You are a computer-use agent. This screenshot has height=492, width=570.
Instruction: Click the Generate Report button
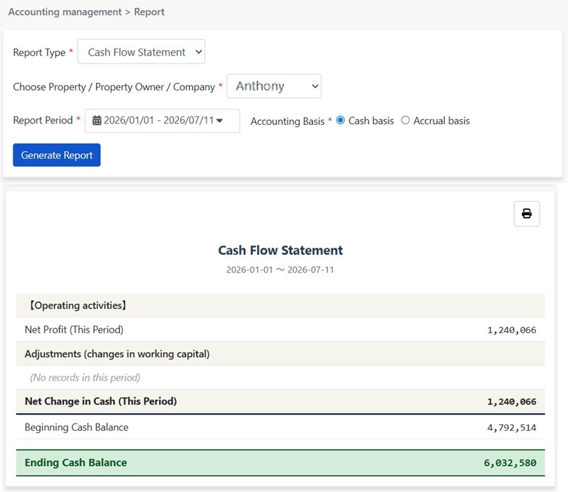point(57,155)
